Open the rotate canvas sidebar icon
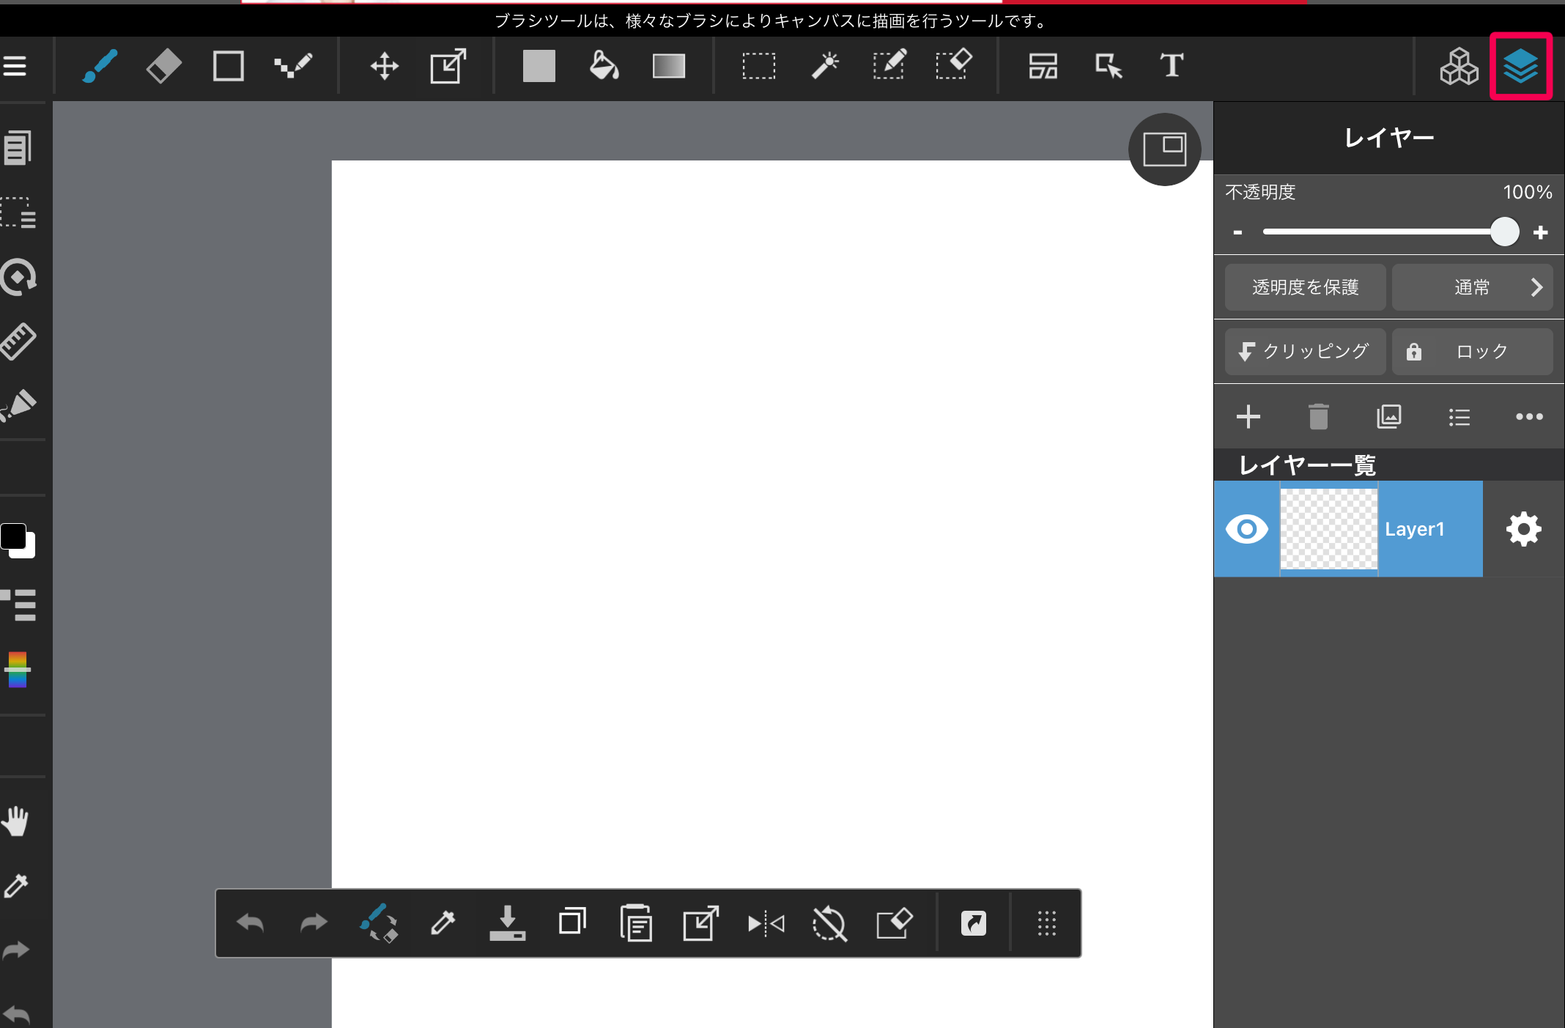Viewport: 1565px width, 1028px height. [x=18, y=278]
